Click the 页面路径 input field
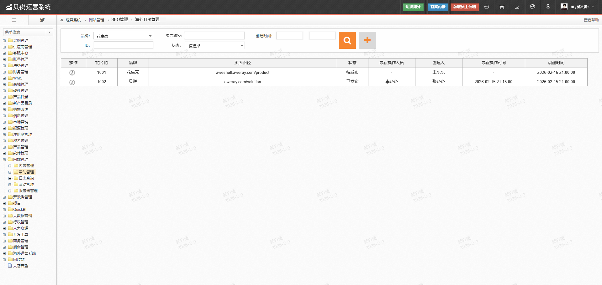This screenshot has width=602, height=285. [215, 36]
